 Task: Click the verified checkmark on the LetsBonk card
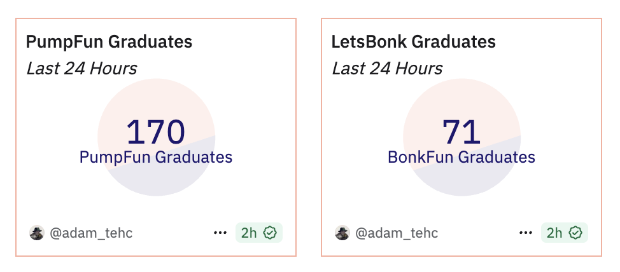click(575, 233)
